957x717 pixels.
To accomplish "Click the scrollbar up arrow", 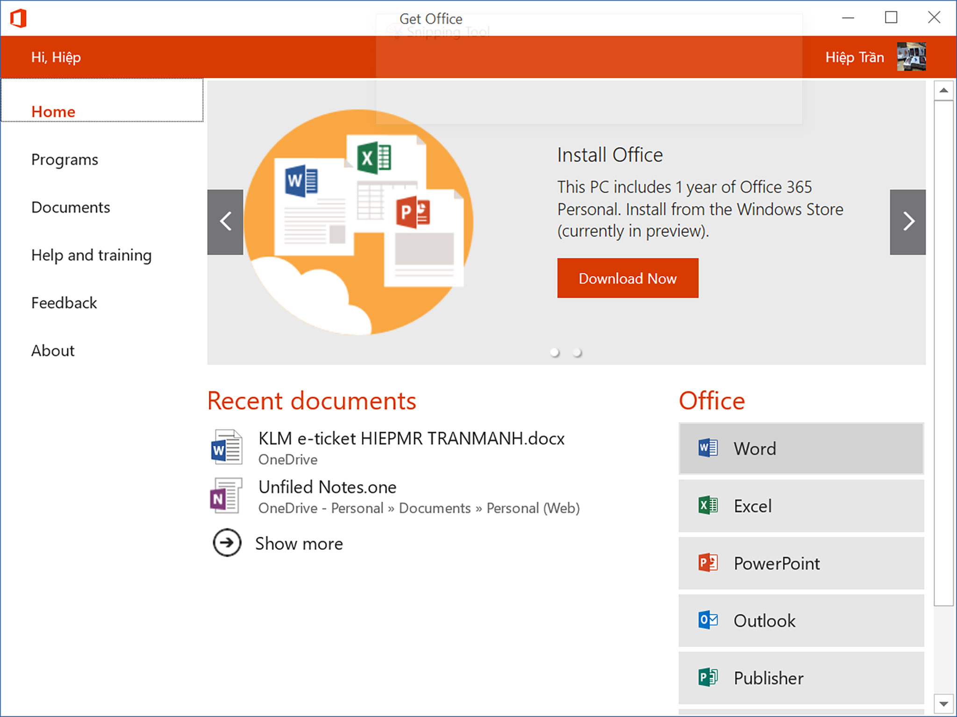I will 943,90.
